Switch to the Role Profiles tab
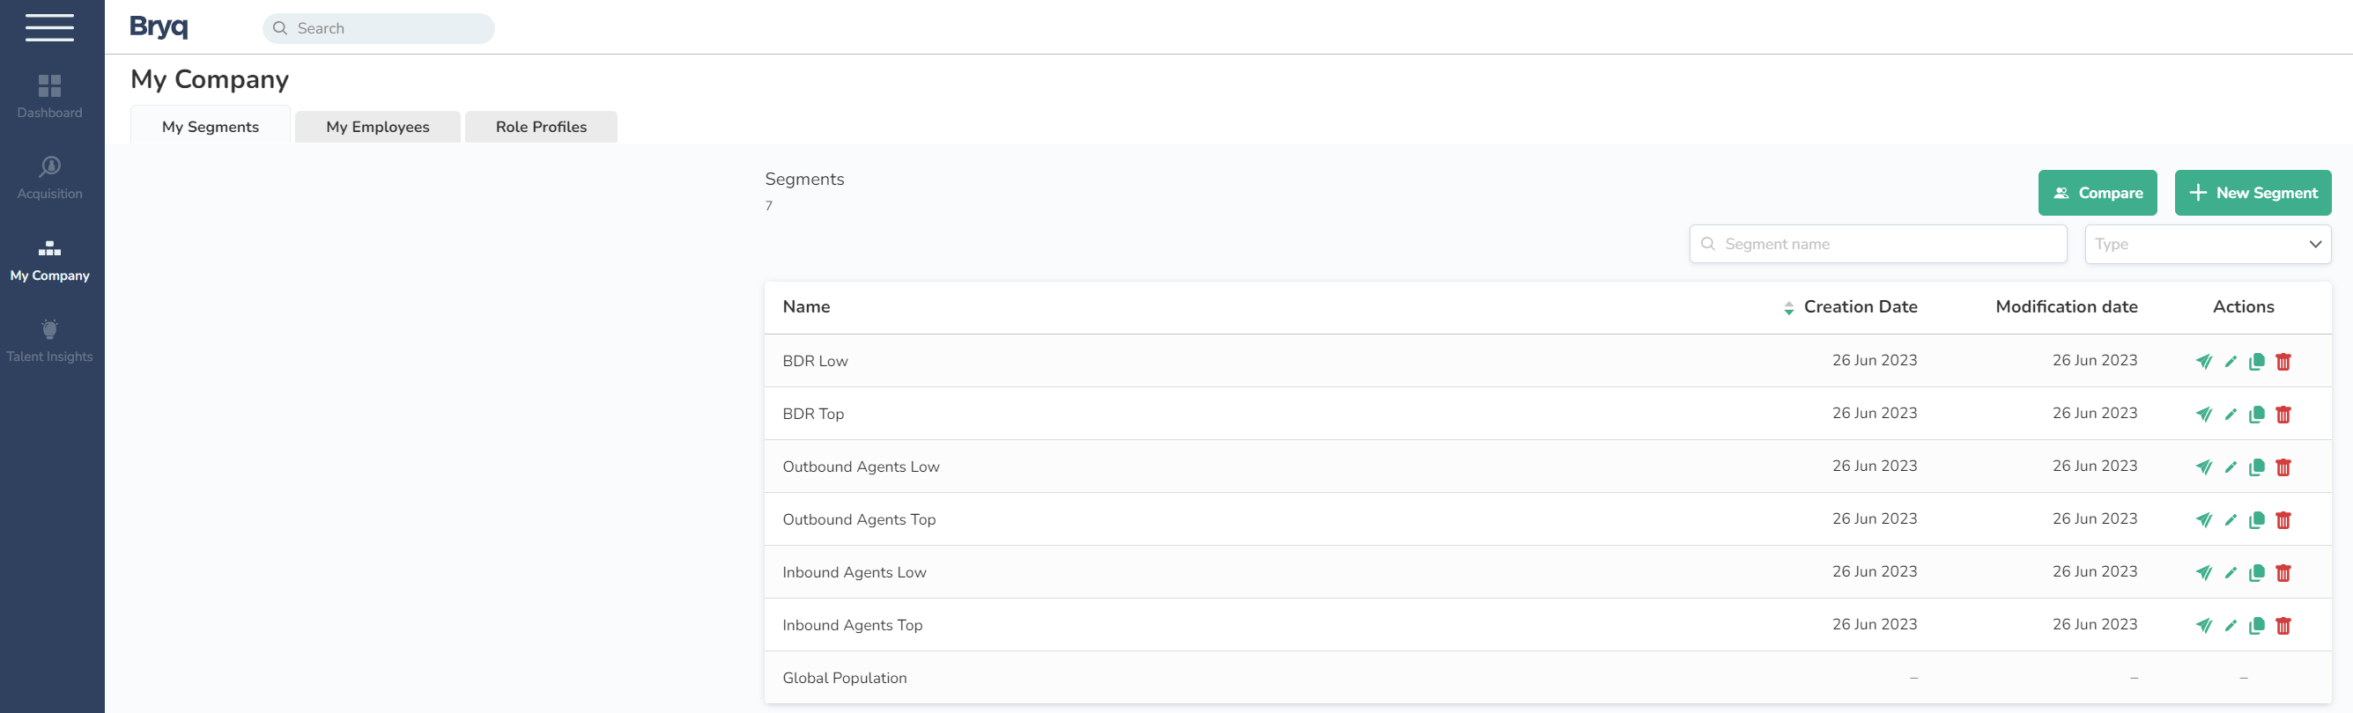The height and width of the screenshot is (713, 2353). pos(541,127)
